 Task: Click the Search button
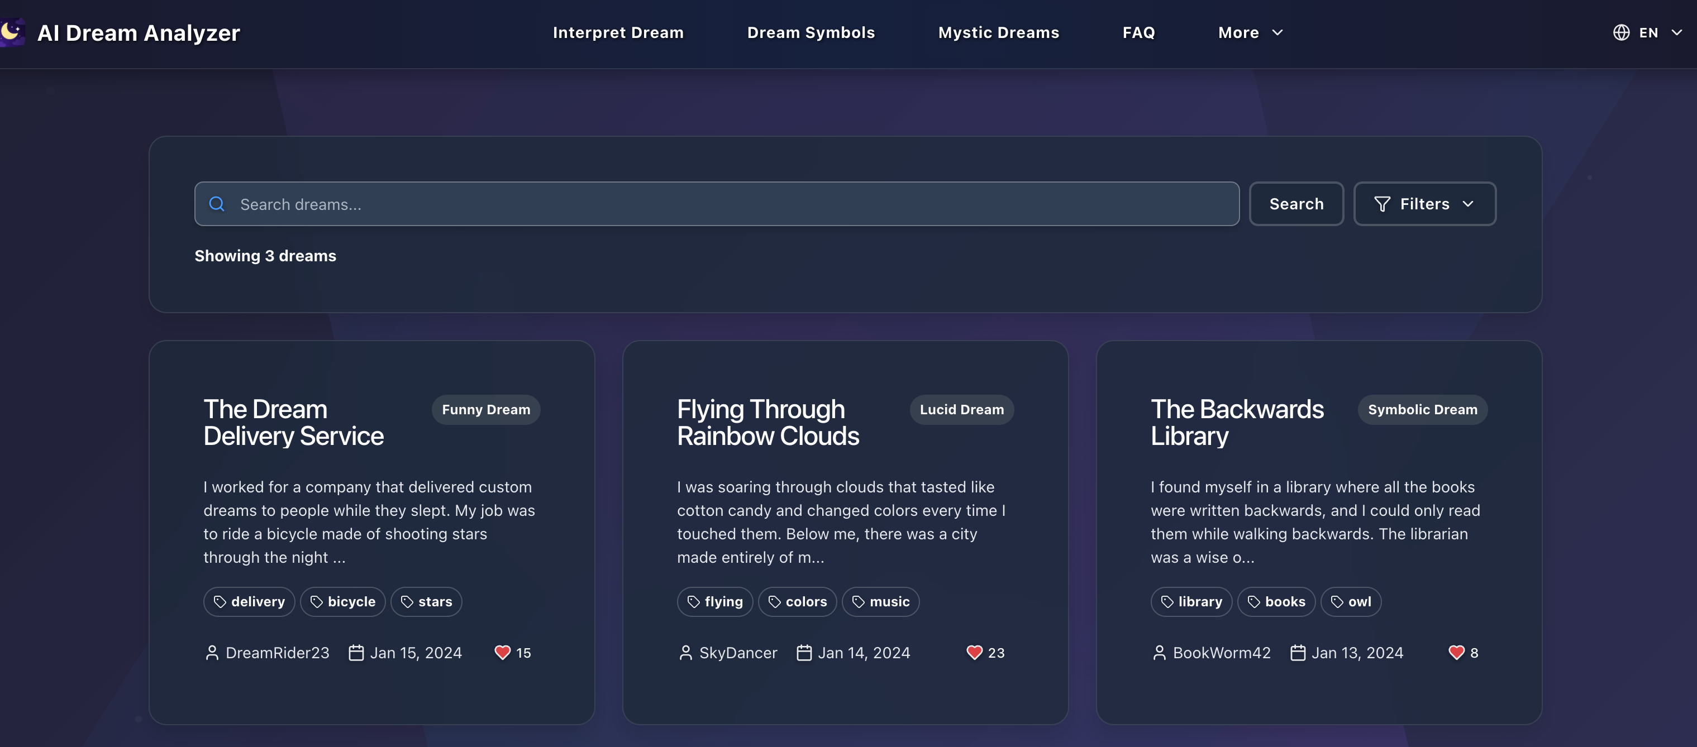[1296, 204]
